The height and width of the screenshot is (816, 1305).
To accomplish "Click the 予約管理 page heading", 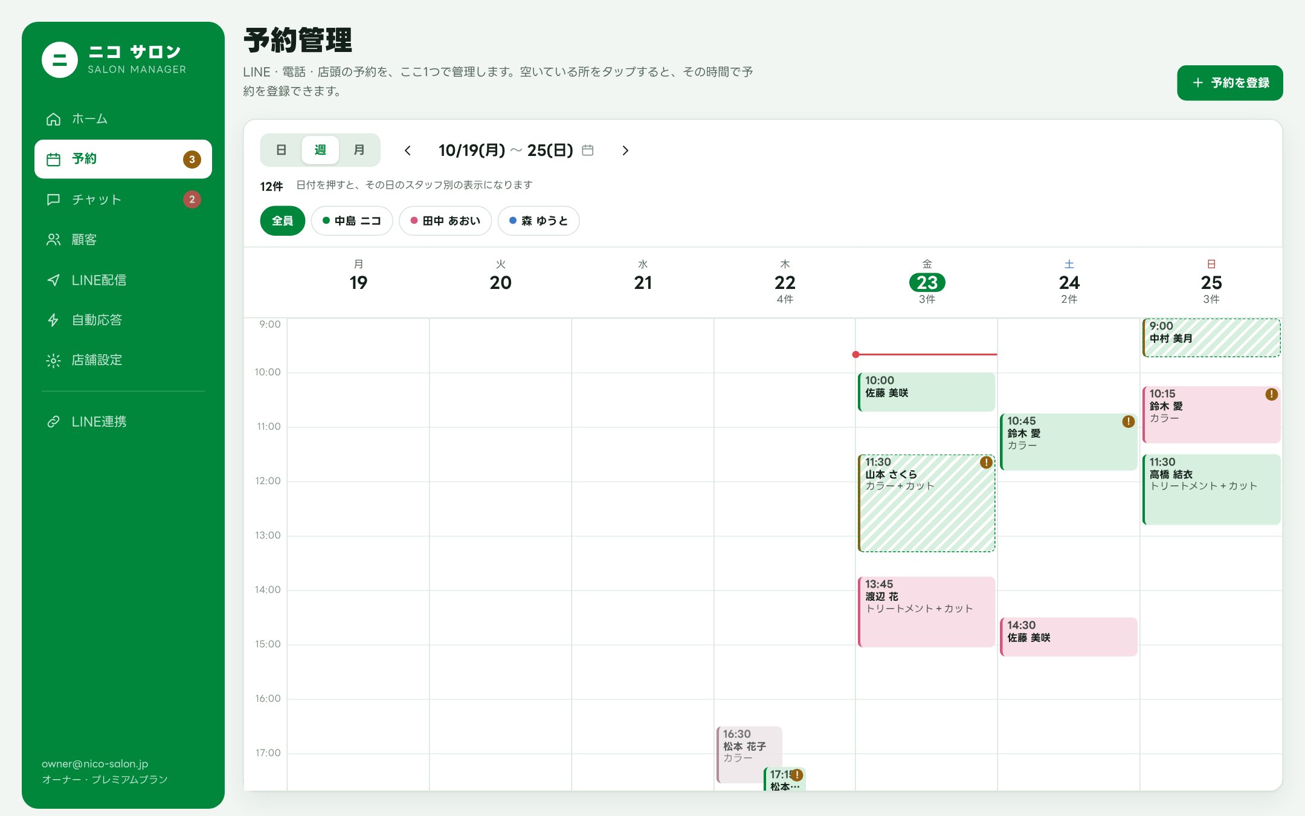I will pyautogui.click(x=298, y=41).
